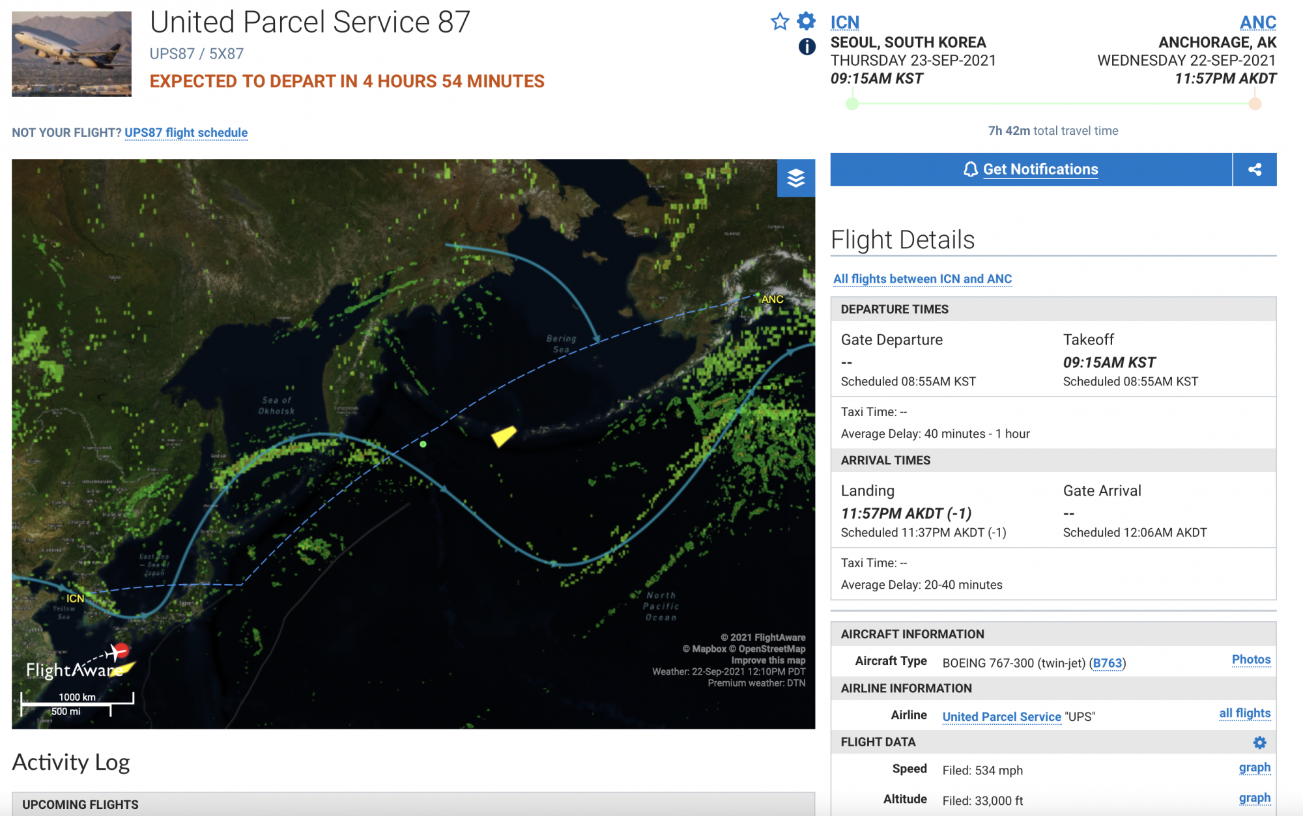The height and width of the screenshot is (816, 1303).
Task: Open flight settings gear icon
Action: 807,21
